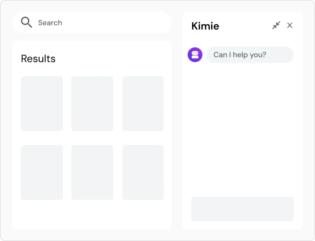The image size is (315, 241).
Task: Click Kimie's purple robot avatar
Action: (x=195, y=55)
